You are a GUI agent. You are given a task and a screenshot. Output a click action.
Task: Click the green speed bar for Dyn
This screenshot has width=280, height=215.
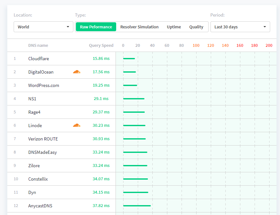tap(136, 192)
